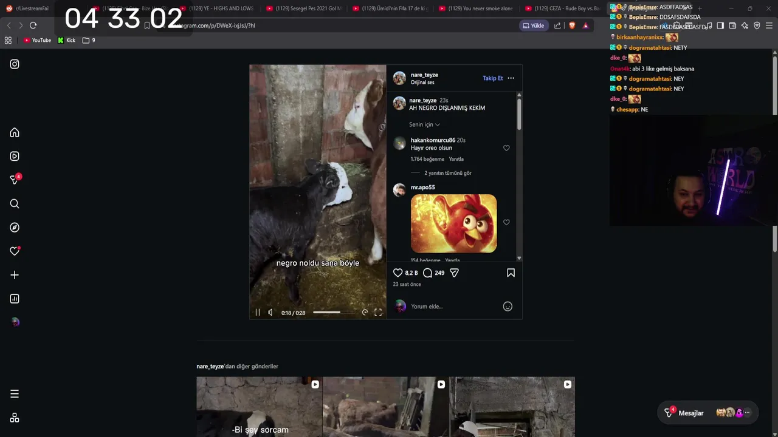This screenshot has height=437, width=778.
Task: Switch to Sesegel Pes 2021 Gol tab
Action: (x=304, y=8)
